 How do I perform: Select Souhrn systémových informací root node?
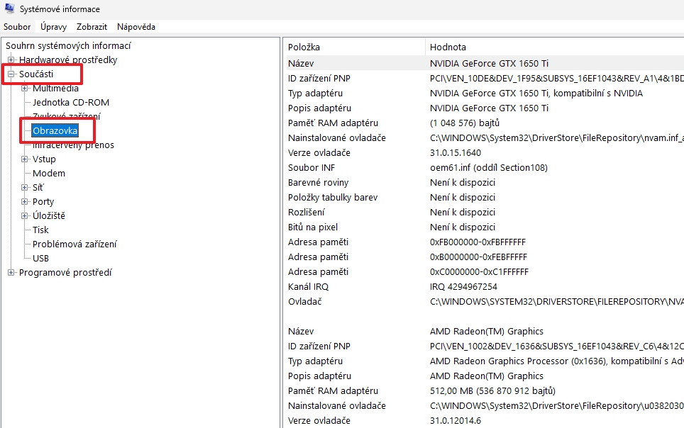(x=68, y=46)
